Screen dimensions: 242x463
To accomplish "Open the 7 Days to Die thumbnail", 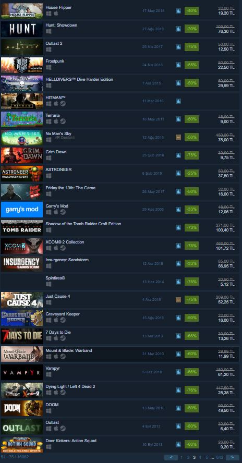I will [x=22, y=336].
